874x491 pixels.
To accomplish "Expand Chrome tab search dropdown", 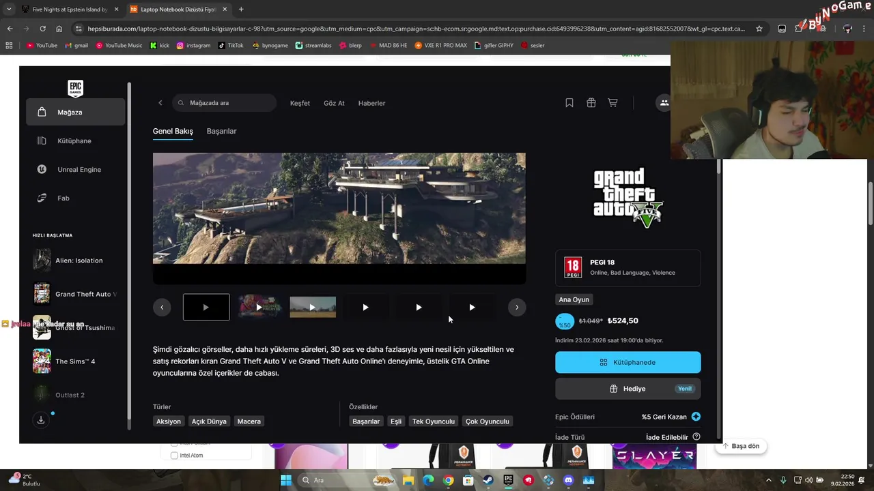I will 9,9.
